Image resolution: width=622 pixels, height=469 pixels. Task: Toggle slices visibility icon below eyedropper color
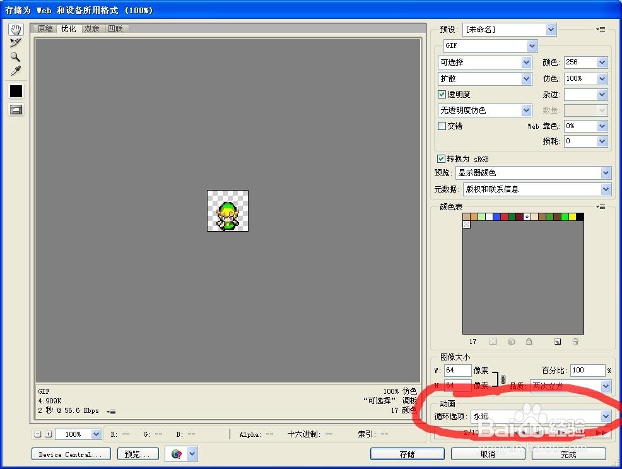click(14, 109)
